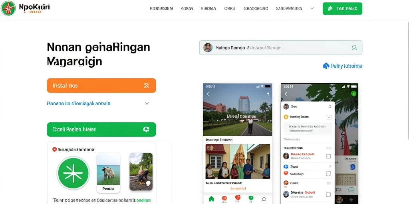Expand the chevron beside the Penanetia link
This screenshot has width=409, height=204.
[x=147, y=103]
